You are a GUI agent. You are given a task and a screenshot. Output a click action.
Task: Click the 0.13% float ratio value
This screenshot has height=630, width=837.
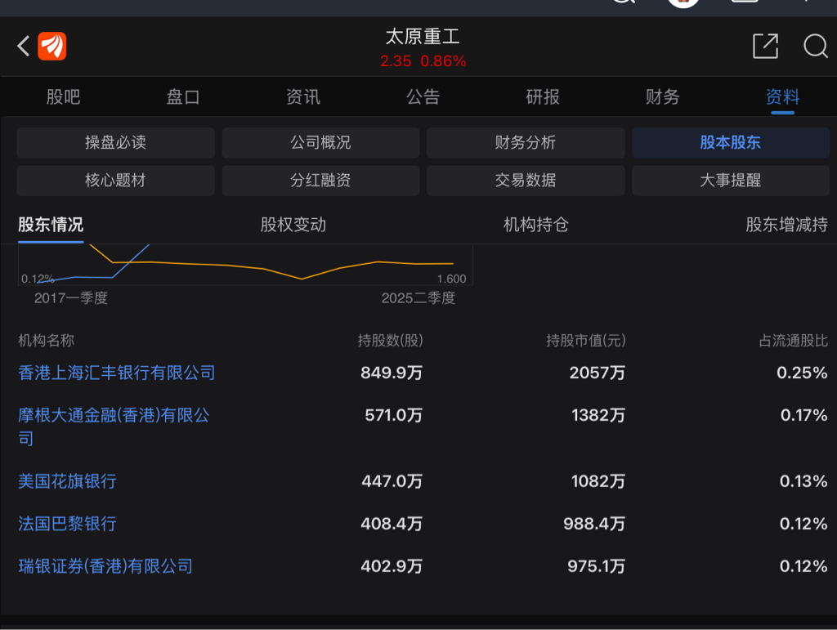pos(803,481)
